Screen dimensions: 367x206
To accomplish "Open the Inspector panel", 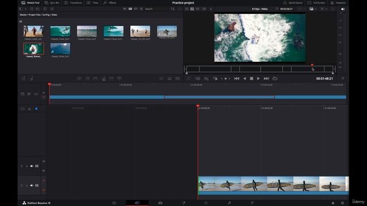I will tap(338, 3).
